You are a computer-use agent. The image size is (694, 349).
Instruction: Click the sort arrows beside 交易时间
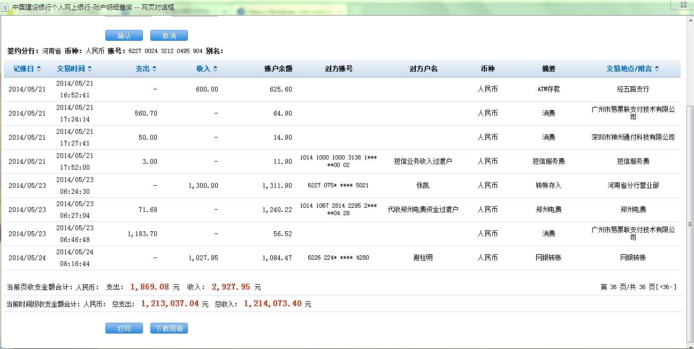[x=89, y=69]
